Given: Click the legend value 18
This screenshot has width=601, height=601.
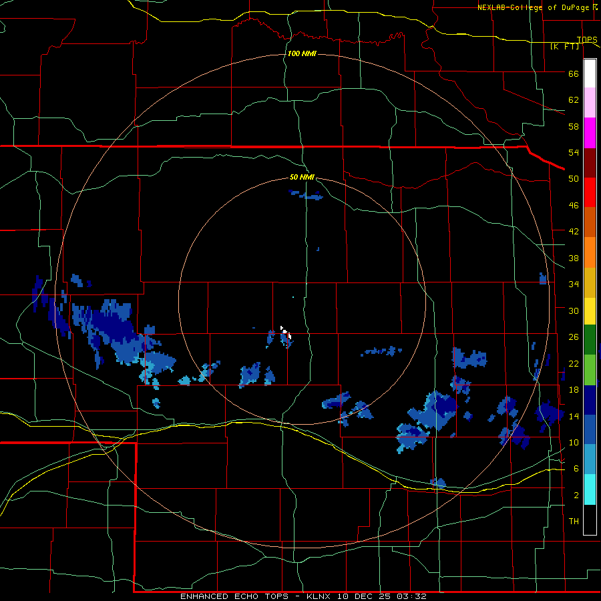Looking at the screenshot, I should [x=574, y=390].
